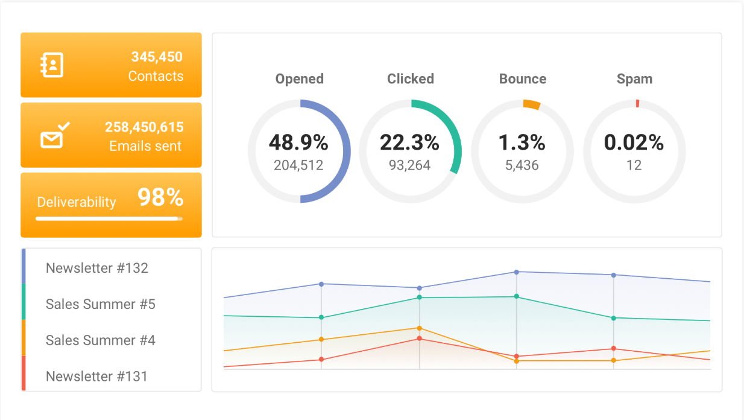Expand the line chart panel
This screenshot has height=420, width=744.
coord(467,319)
